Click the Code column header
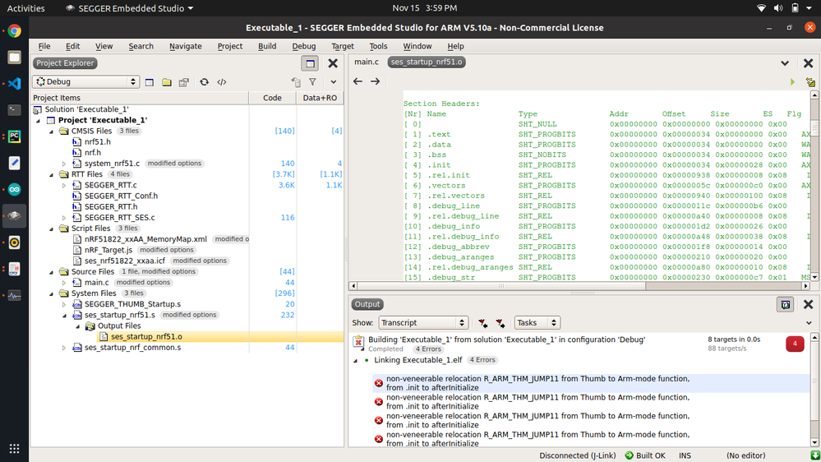Viewport: 821px width, 462px height. pos(272,98)
